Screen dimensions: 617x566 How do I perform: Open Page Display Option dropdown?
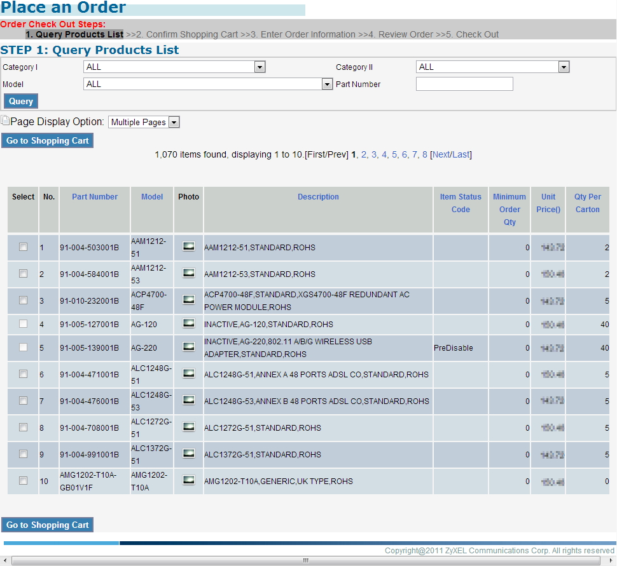coord(174,122)
